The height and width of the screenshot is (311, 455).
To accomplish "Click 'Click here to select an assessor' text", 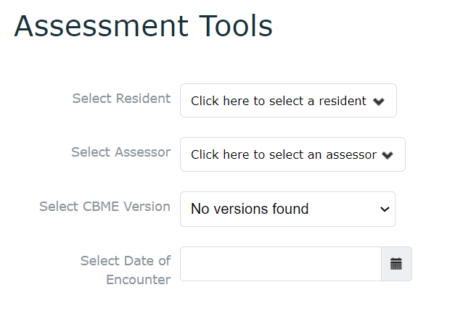I will coord(284,155).
